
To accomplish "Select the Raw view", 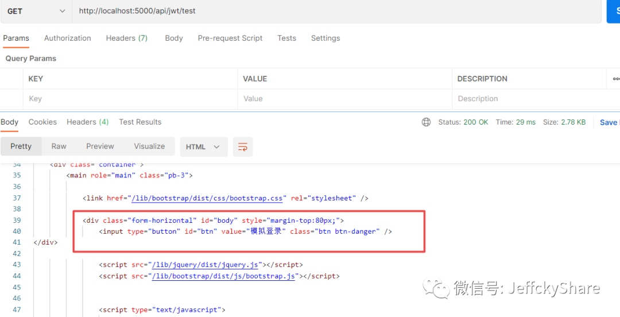I will coord(59,146).
